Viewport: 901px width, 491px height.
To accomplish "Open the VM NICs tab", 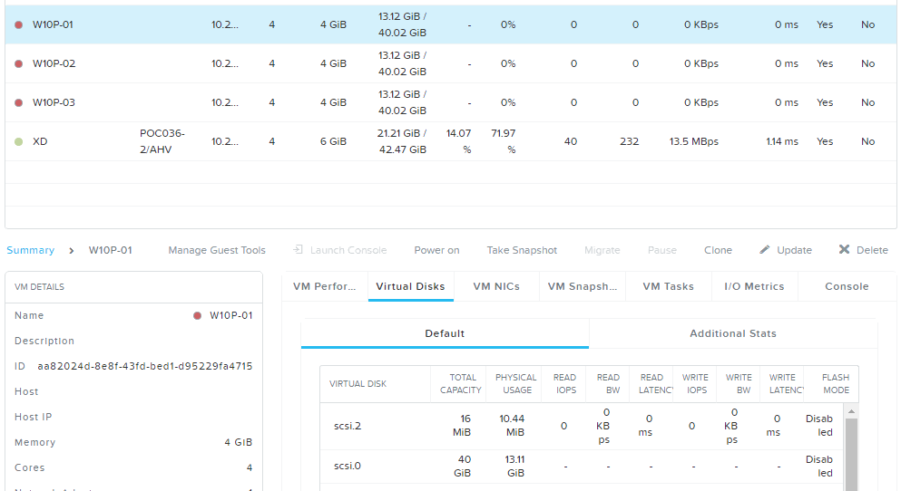I will pos(496,286).
